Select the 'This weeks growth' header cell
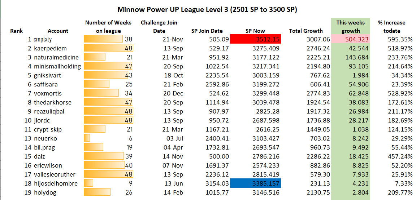The height and width of the screenshot is (200, 416). tap(351, 27)
